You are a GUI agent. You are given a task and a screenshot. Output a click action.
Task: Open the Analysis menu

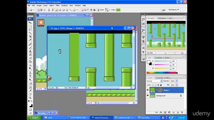tap(65, 6)
